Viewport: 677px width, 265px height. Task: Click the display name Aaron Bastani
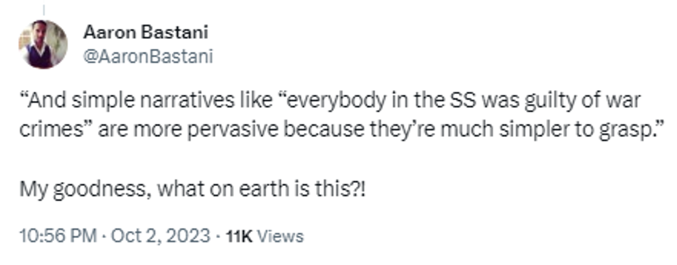click(x=146, y=32)
